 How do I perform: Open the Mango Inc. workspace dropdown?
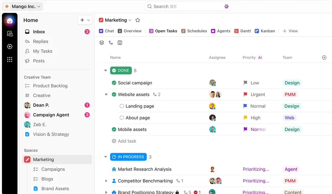pyautogui.click(x=22, y=6)
